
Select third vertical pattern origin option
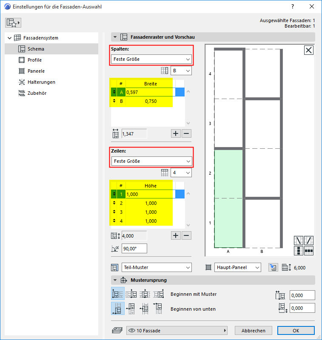(144, 309)
